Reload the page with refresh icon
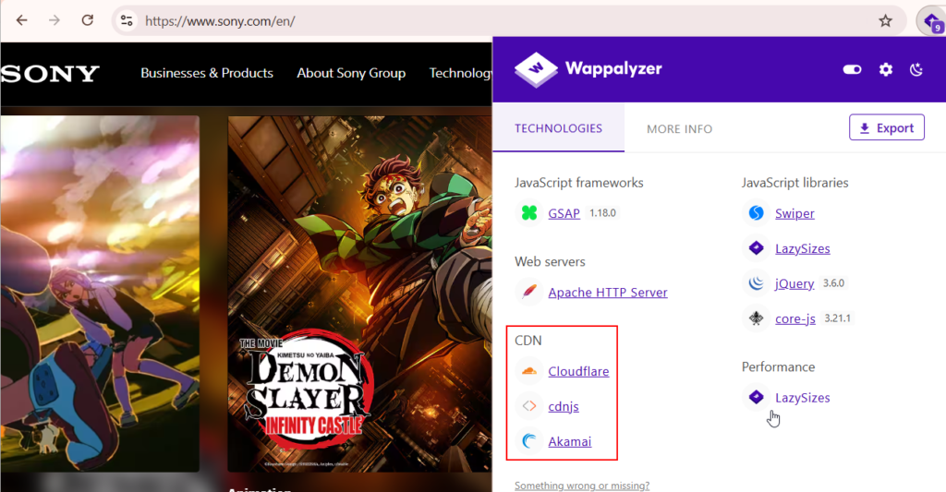 (88, 20)
